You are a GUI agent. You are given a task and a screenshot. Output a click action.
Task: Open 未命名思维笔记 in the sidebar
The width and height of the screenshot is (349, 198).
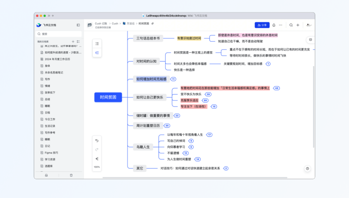tap(54, 73)
